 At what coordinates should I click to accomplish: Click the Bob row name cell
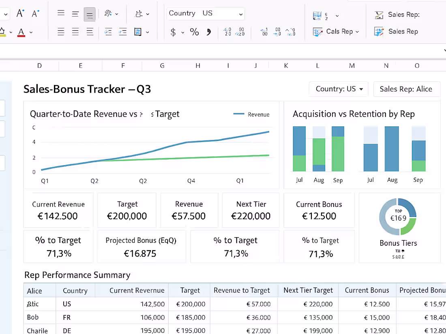coord(40,317)
